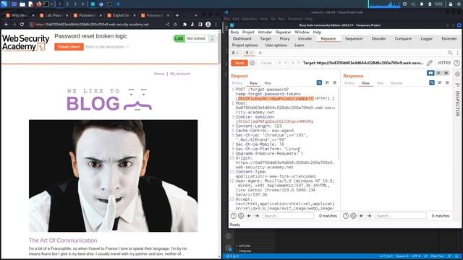Reload the page in the browser

(22, 25)
